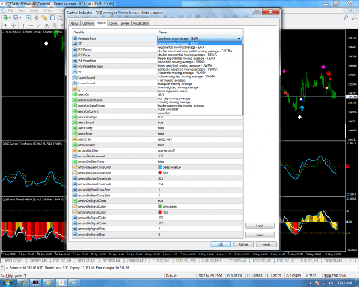Select the UpperBound variable row
The image size is (359, 287).
[x=114, y=77]
